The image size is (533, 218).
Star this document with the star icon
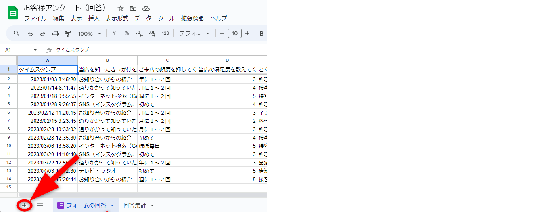coord(121,8)
